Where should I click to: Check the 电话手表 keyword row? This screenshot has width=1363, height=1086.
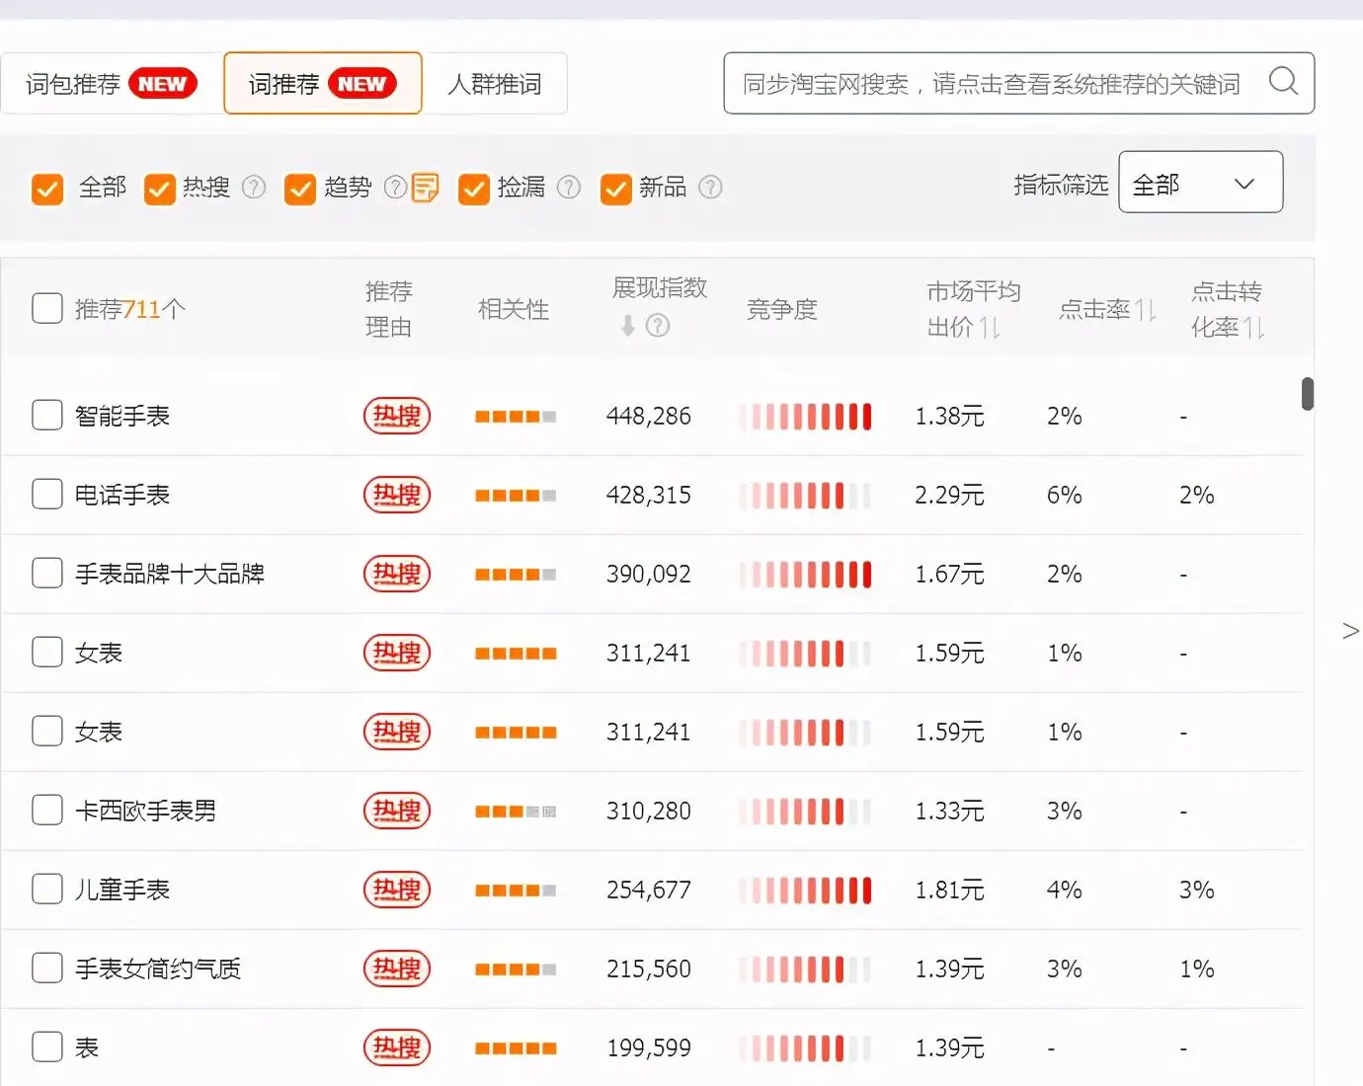[47, 494]
